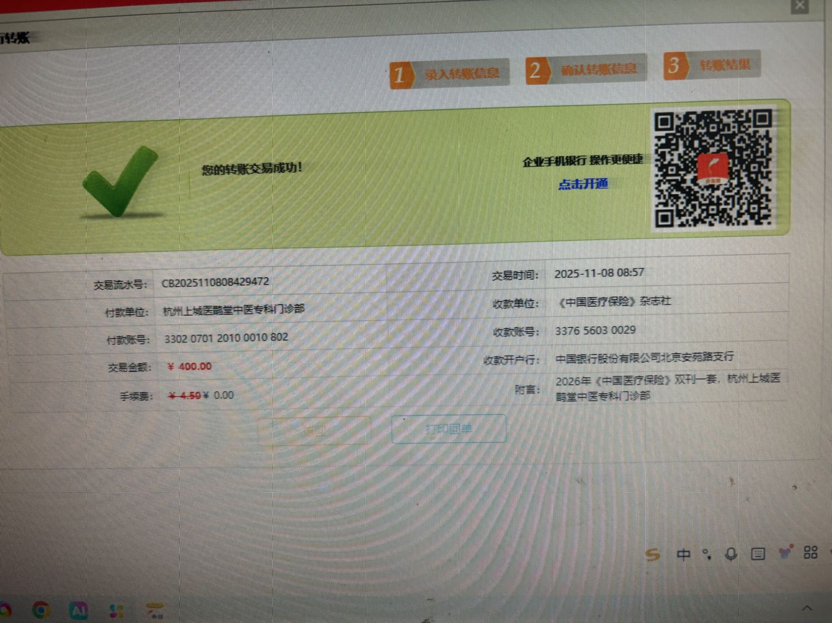Click the faded button left of 打印回单
The height and width of the screenshot is (623, 832).
(314, 431)
